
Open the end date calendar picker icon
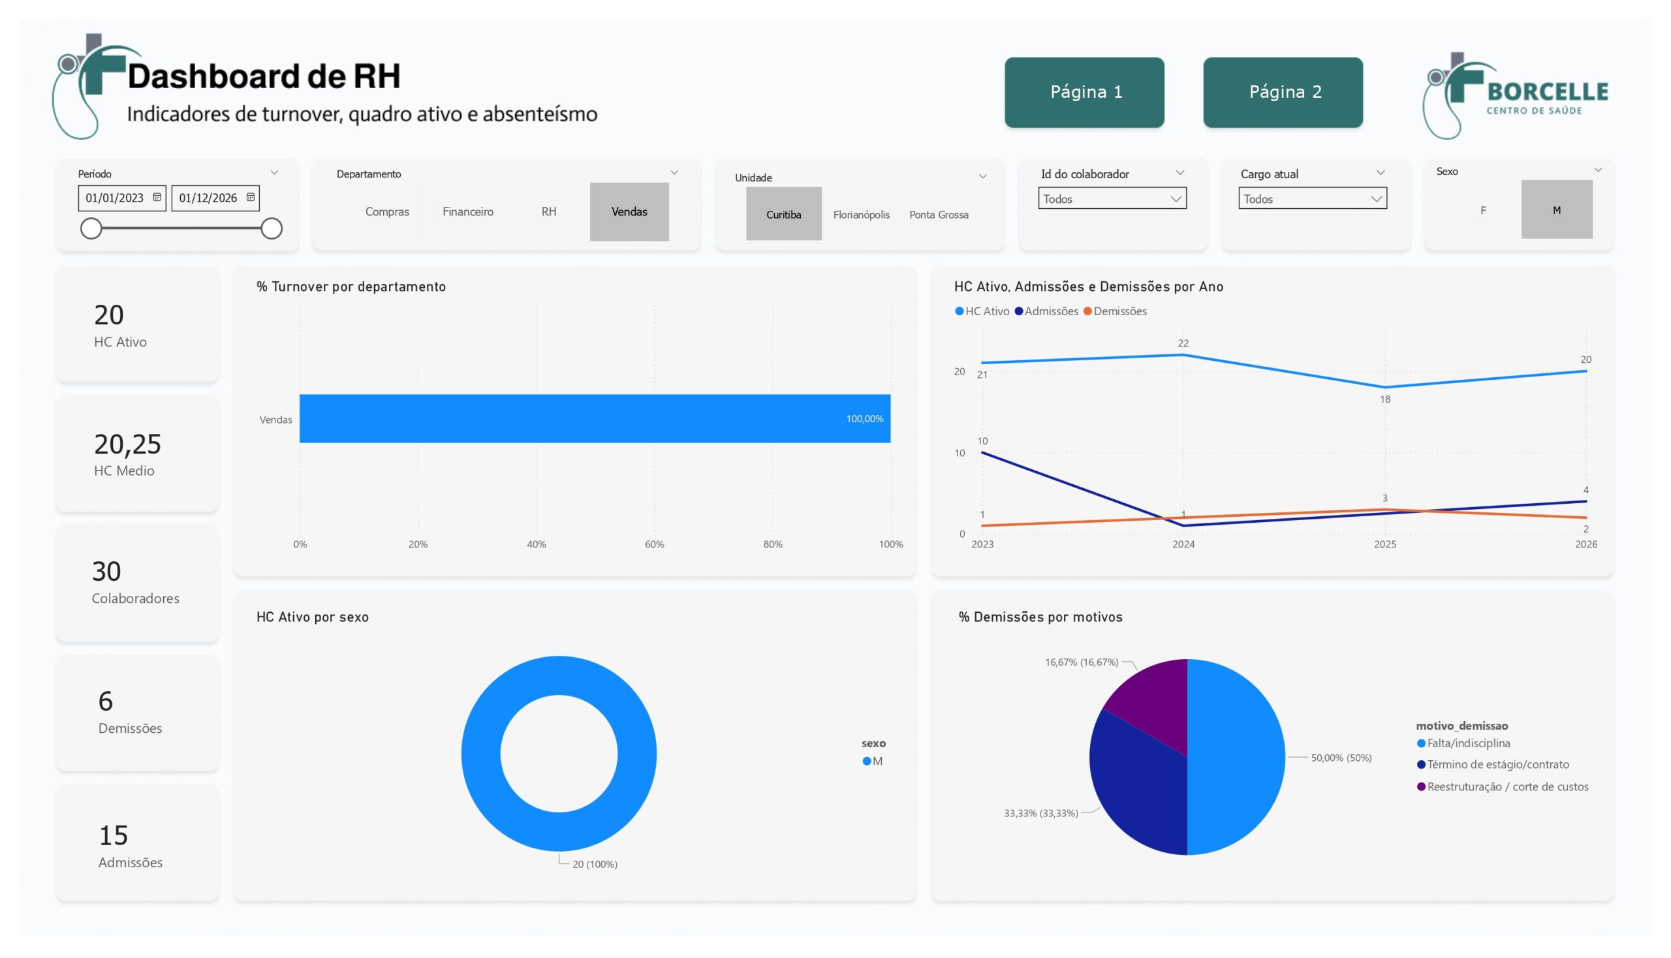(250, 197)
